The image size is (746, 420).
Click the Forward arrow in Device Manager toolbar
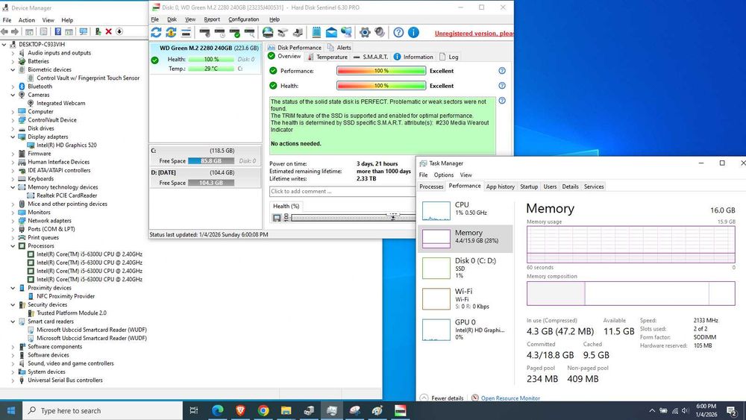(x=15, y=31)
